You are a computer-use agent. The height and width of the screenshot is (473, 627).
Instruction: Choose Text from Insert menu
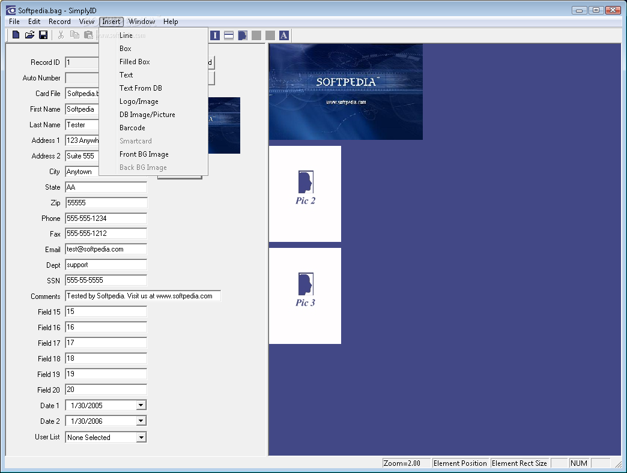click(x=154, y=74)
